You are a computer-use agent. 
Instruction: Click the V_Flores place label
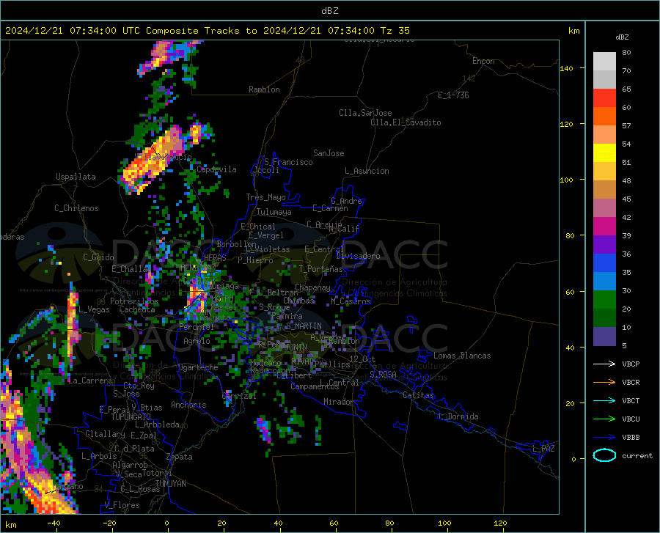click(x=122, y=505)
